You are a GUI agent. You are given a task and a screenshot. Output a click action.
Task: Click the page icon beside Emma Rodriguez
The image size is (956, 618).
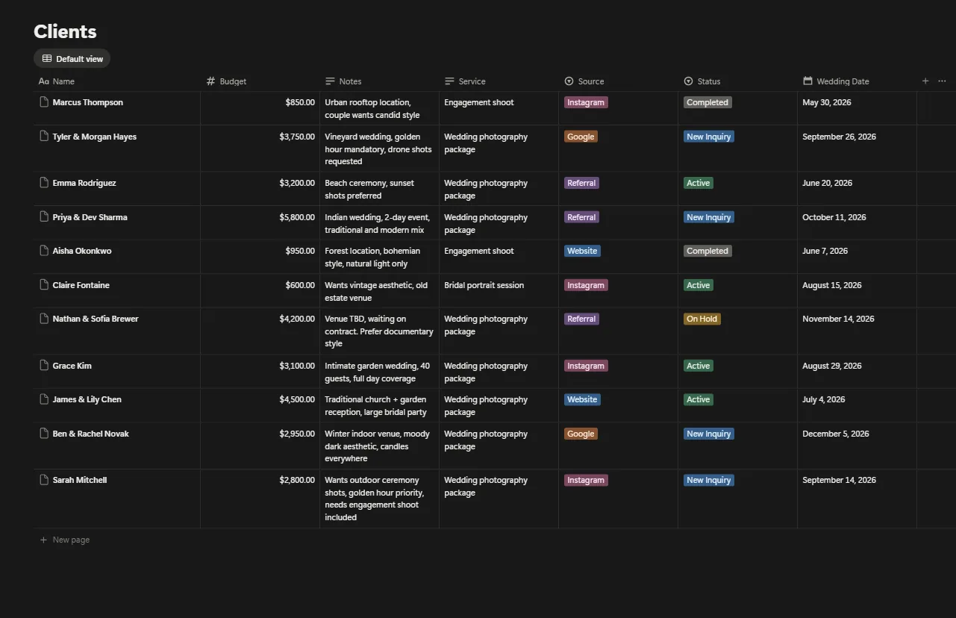point(44,183)
